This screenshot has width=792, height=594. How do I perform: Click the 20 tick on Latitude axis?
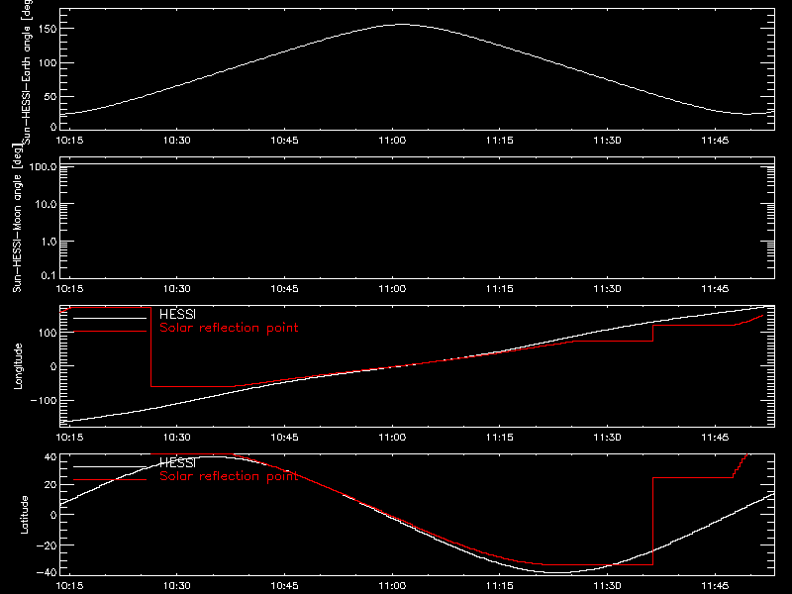tap(50, 485)
